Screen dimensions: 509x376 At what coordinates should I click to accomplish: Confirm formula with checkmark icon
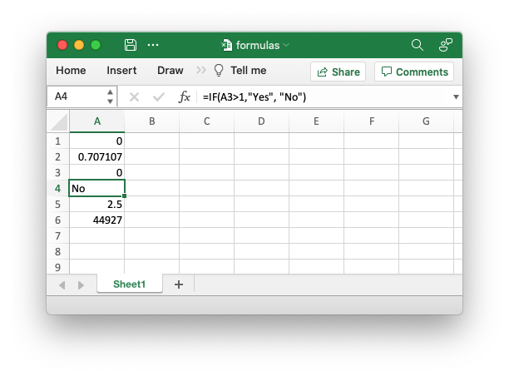(158, 96)
